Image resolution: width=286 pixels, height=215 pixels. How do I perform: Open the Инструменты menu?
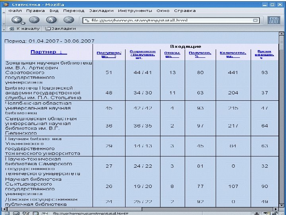click(135, 11)
